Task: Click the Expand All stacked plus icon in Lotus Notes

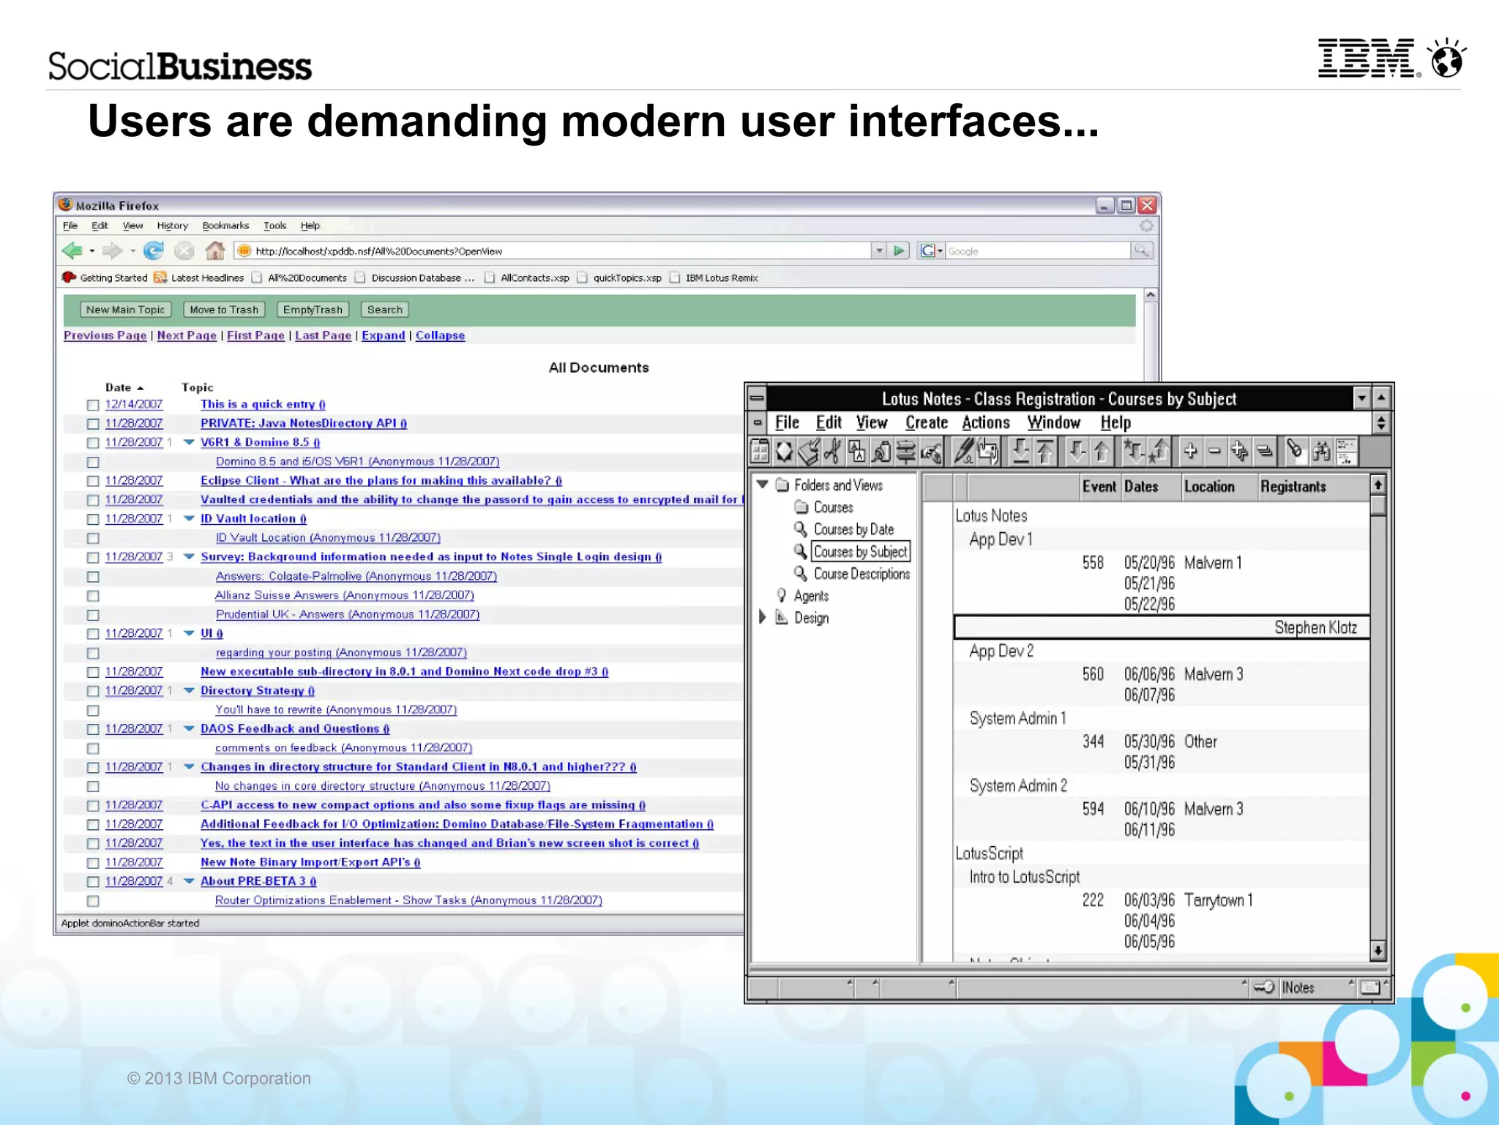Action: (x=1240, y=452)
